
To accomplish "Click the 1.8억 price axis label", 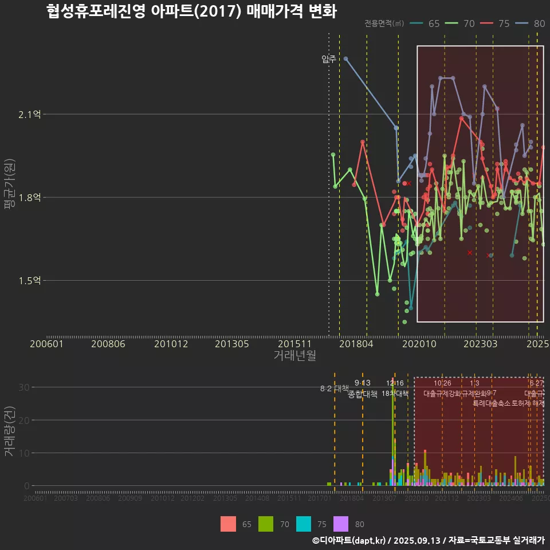I will [x=30, y=198].
